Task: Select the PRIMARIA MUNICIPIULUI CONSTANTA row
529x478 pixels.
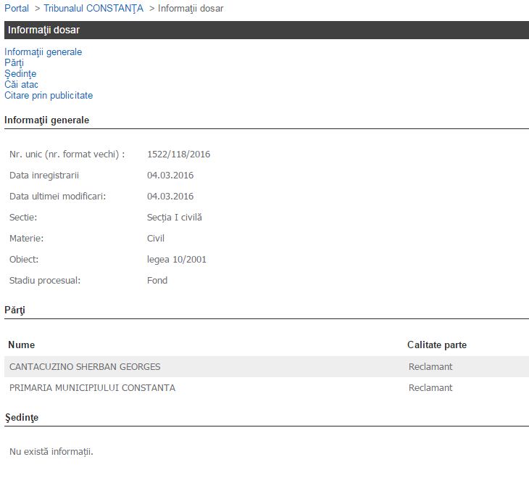Action: tap(92, 388)
